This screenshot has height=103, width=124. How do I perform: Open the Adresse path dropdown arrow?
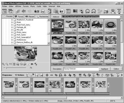121,17
